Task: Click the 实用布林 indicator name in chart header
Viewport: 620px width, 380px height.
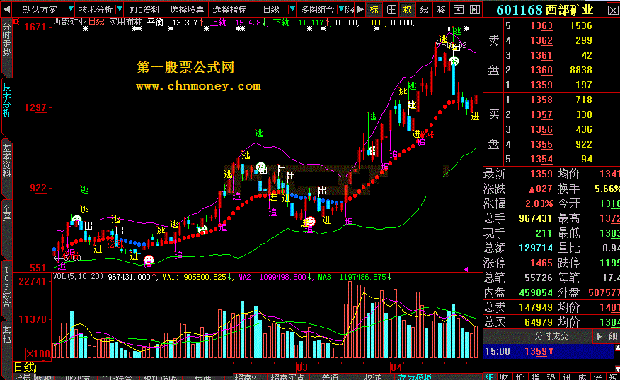Action: (x=125, y=22)
